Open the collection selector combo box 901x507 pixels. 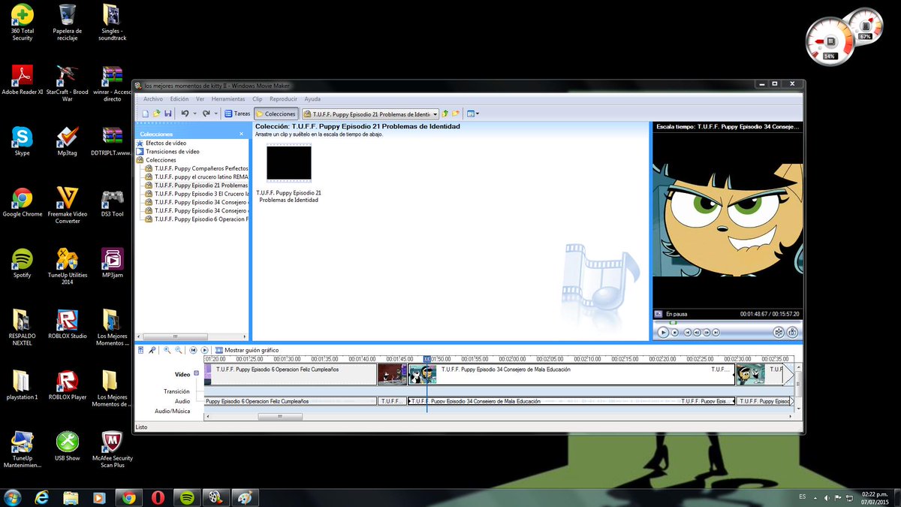[369, 113]
